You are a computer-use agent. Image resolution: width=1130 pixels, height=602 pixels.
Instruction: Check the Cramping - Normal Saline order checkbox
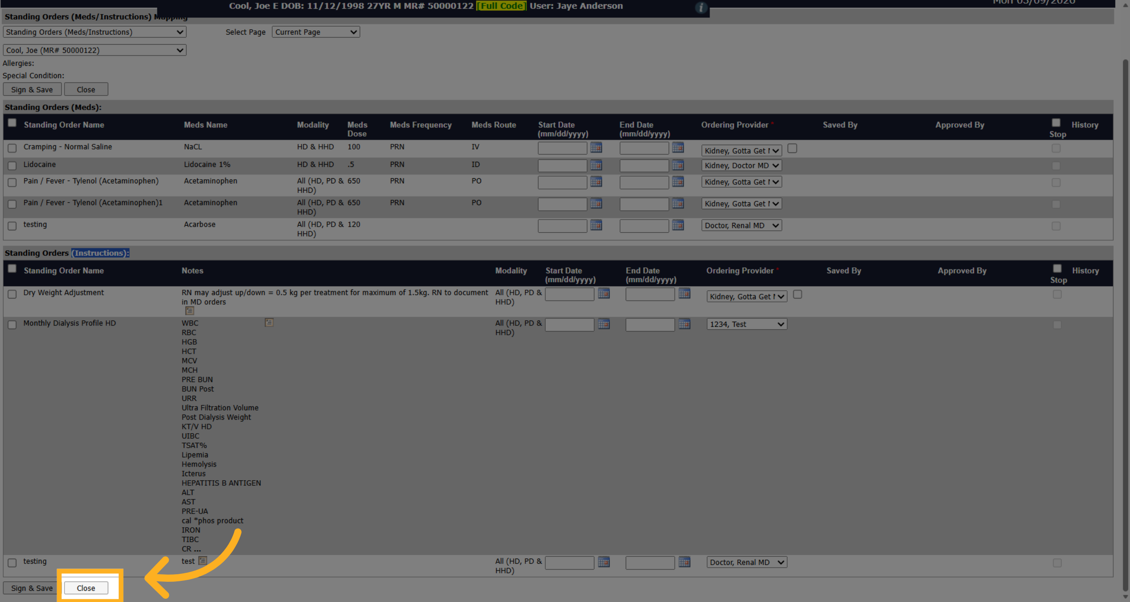12,148
